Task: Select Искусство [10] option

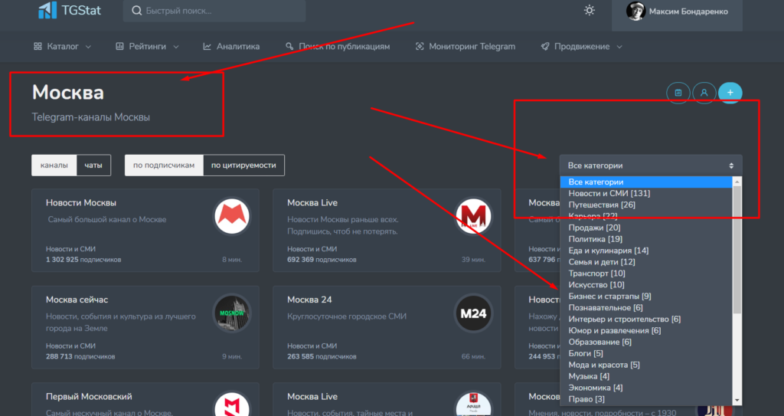Action: tap(646, 285)
